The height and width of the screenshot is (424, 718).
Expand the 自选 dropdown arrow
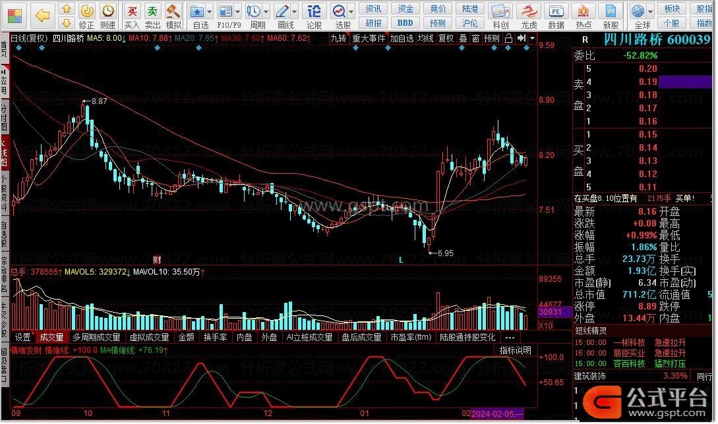(209, 12)
